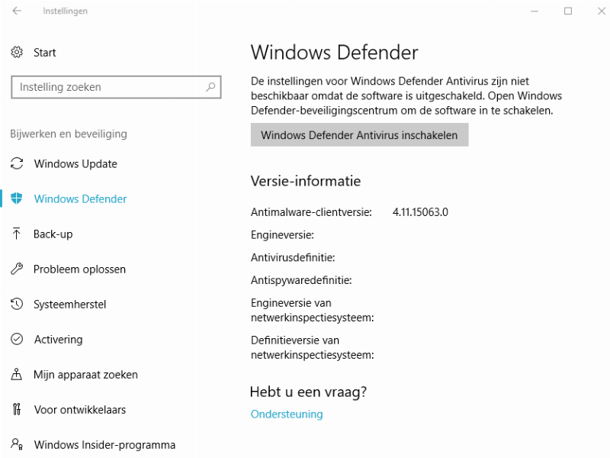Click the Voor ontwikkelaars sliders icon
610x458 pixels.
(x=17, y=409)
